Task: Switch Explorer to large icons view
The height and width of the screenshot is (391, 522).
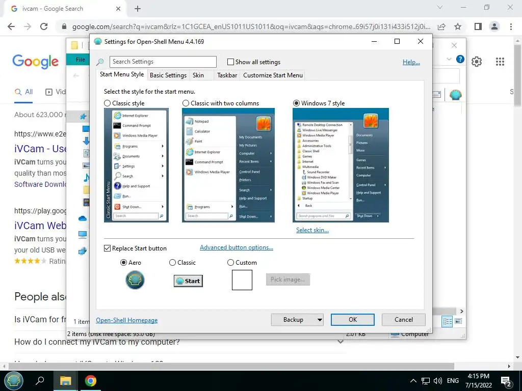Action: (x=458, y=321)
